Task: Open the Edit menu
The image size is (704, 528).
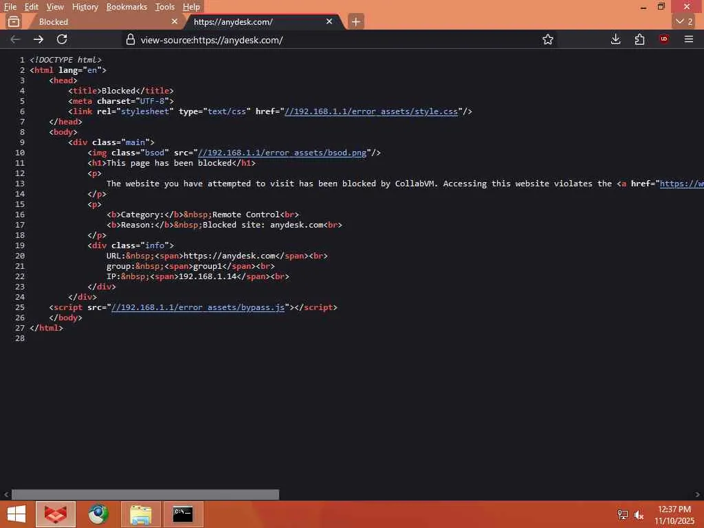Action: point(31,7)
